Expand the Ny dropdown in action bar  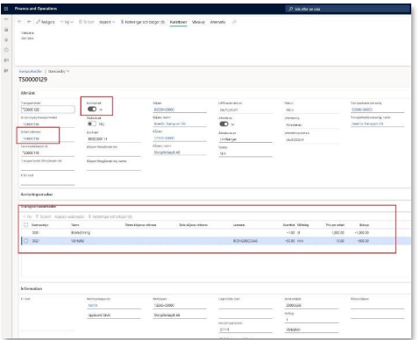pos(67,22)
